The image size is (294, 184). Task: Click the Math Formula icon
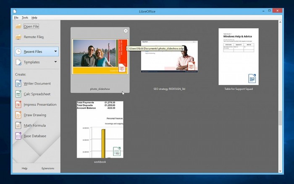pos(18,125)
